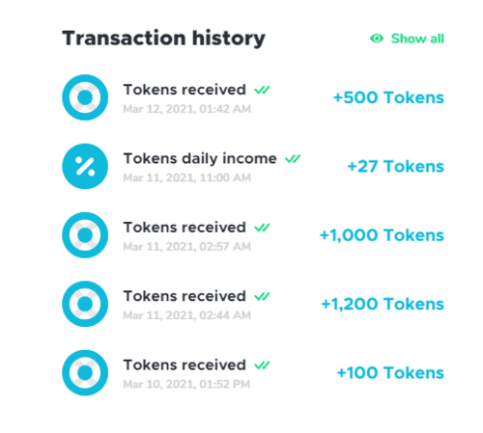
Task: Click the double checkmark on the Mar 10 transaction
Action: [x=262, y=365]
